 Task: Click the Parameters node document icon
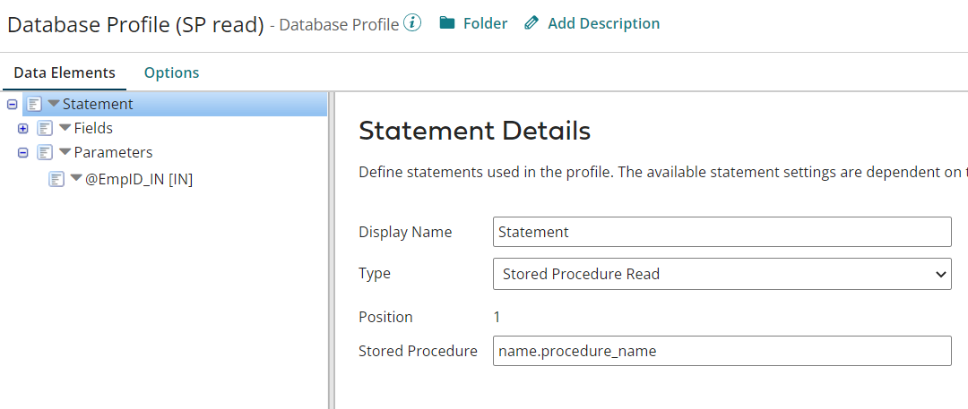click(x=45, y=152)
